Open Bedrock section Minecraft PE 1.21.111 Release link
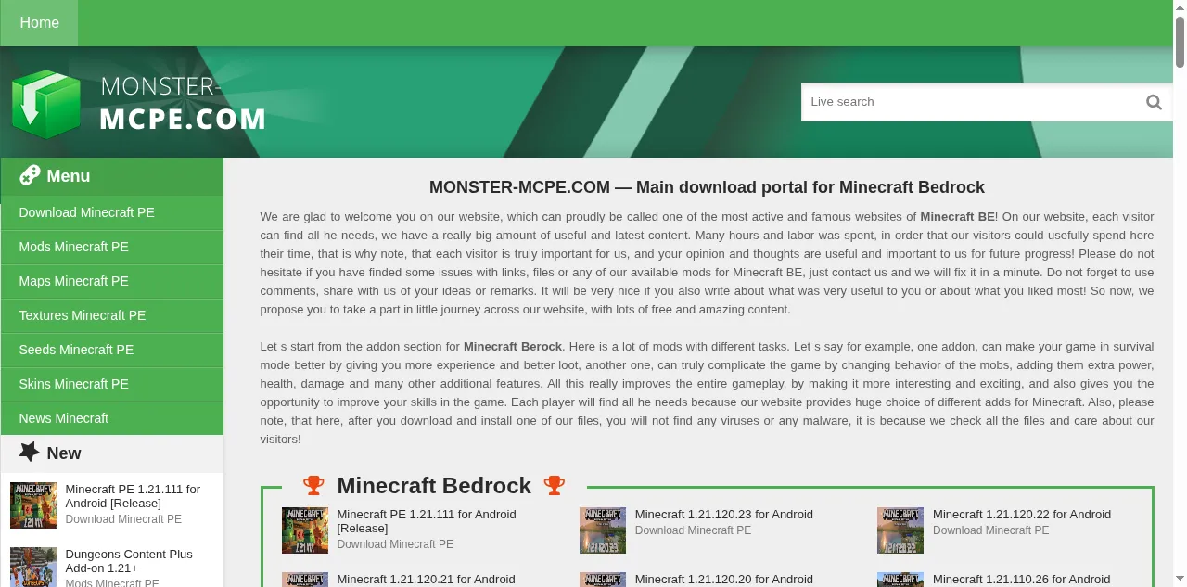The height and width of the screenshot is (587, 1187). (427, 521)
